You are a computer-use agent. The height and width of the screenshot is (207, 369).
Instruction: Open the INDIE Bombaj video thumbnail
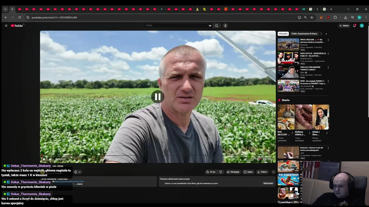(288, 86)
